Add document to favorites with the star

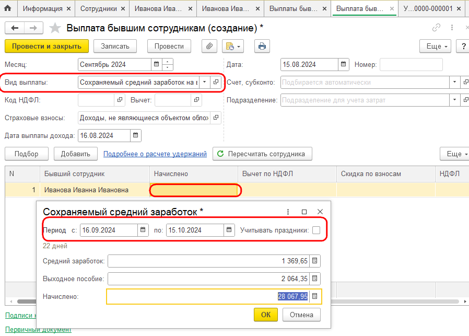tap(55, 28)
